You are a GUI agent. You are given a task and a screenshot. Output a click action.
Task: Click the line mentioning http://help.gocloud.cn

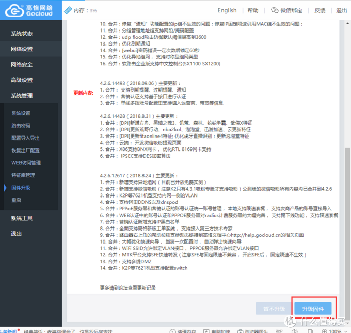[x=202, y=235]
